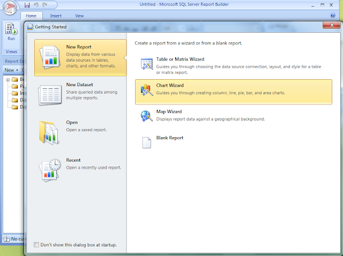
Task: Click the Chart Wizard icon
Action: point(147,90)
